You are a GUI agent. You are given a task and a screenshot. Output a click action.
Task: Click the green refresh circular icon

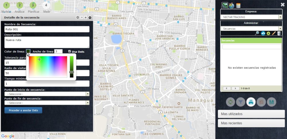click(x=230, y=102)
